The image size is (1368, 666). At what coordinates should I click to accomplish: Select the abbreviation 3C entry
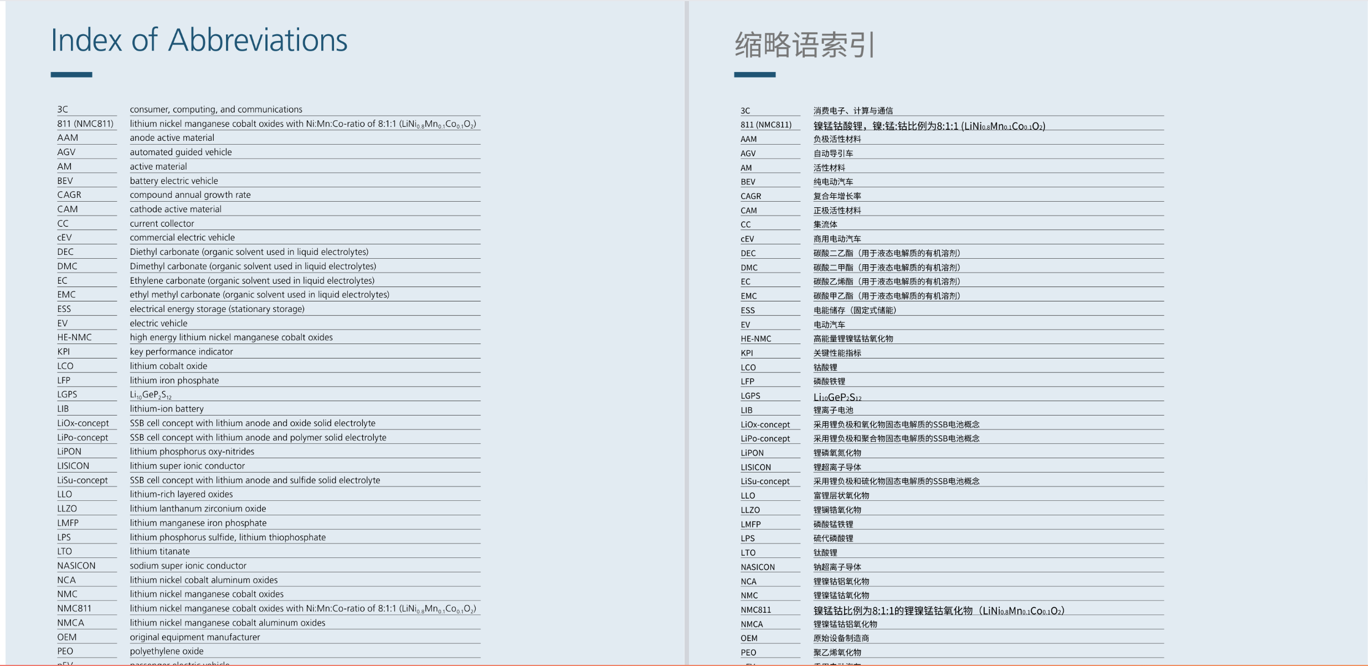coord(63,109)
